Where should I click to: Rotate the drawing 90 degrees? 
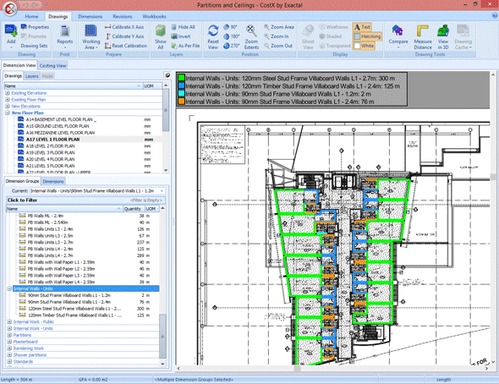pyautogui.click(x=230, y=27)
